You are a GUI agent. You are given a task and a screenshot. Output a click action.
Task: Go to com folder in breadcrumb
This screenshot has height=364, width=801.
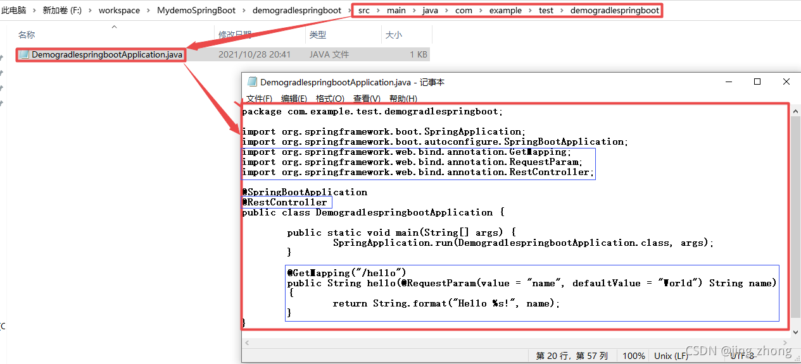464,10
